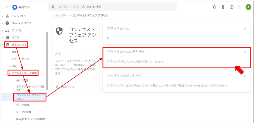Focus the ユーザー、グループ、設定を検索 search box
This screenshot has height=124, width=254.
112,7
